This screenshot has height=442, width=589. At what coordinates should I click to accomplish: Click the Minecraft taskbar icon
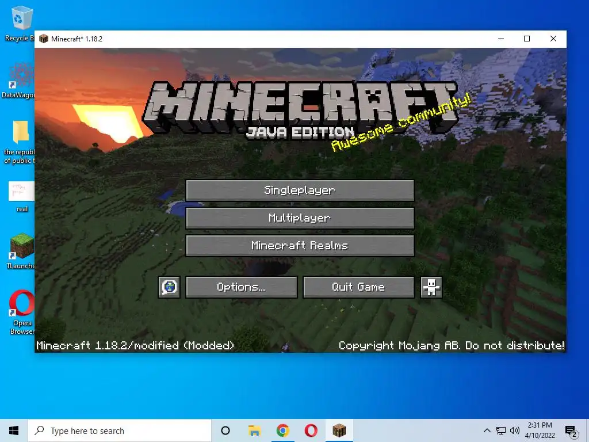point(339,430)
